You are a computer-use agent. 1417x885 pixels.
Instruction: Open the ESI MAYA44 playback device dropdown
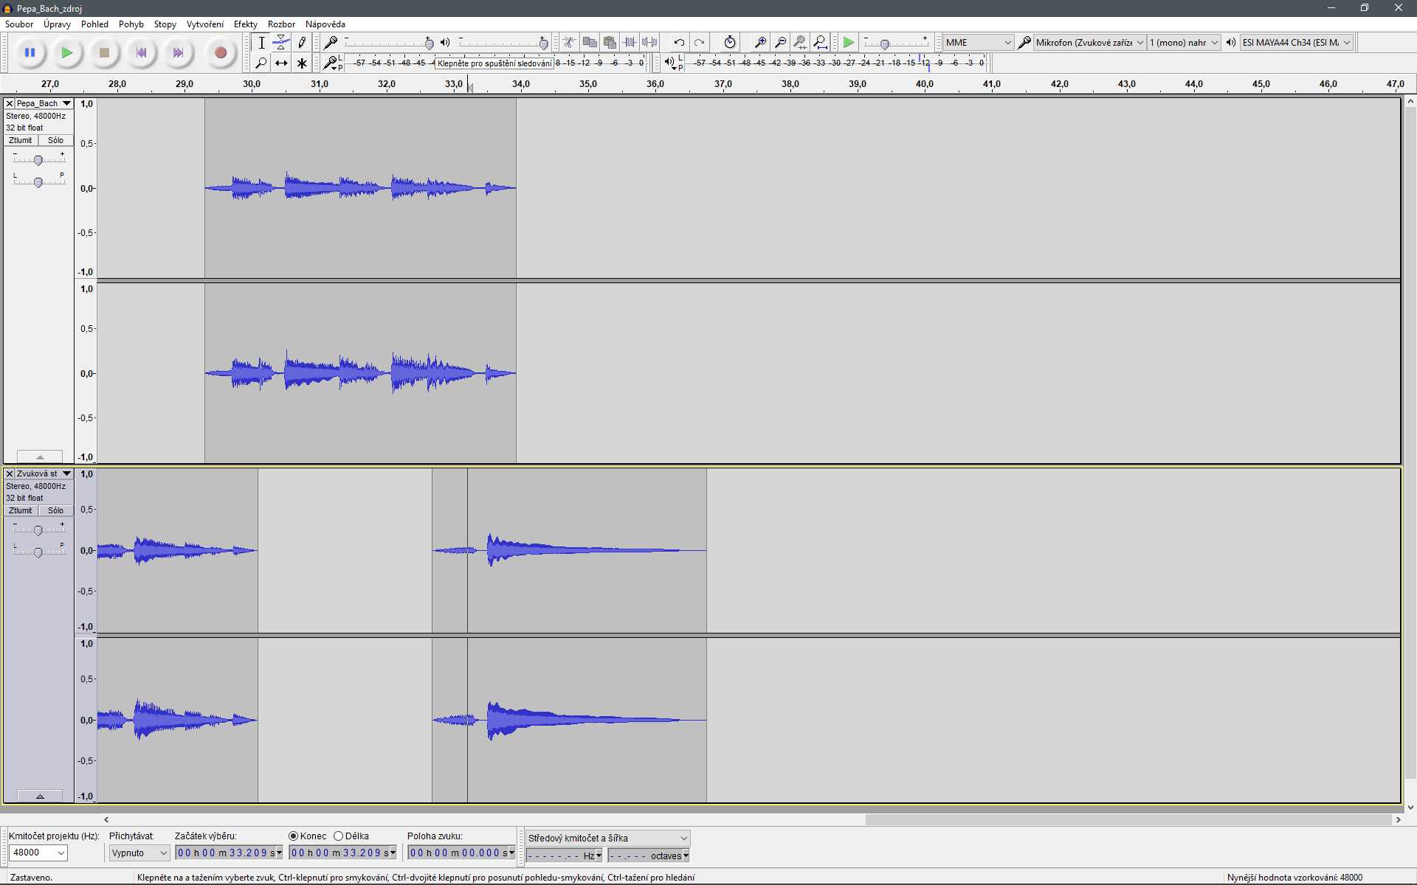tap(1297, 42)
